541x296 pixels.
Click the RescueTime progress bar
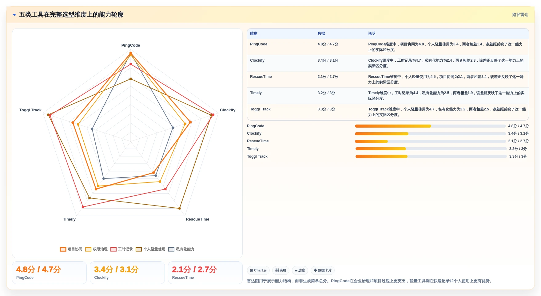tap(430, 141)
